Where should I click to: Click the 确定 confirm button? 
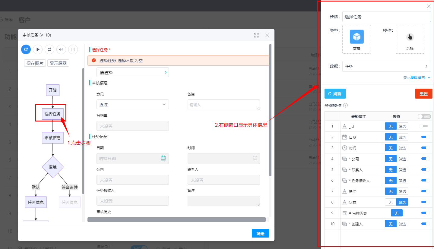coord(260,234)
